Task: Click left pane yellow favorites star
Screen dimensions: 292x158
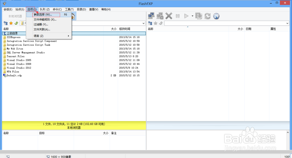Action: [11, 23]
